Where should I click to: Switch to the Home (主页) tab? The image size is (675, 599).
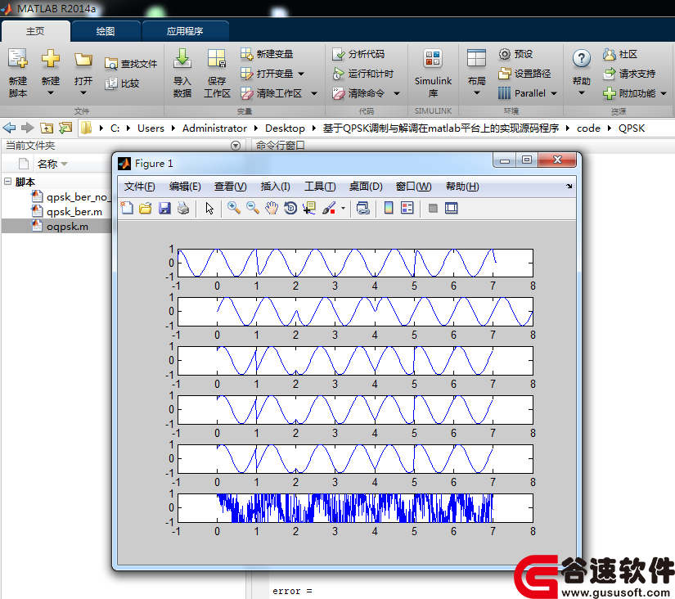click(x=35, y=31)
